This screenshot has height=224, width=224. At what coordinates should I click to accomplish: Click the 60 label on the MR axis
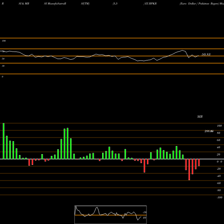[219, 140]
